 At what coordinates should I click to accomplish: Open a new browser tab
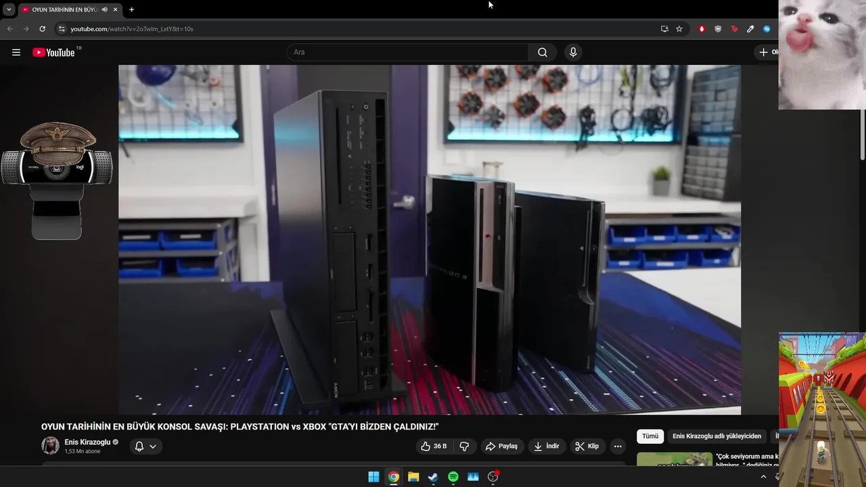[x=131, y=9]
